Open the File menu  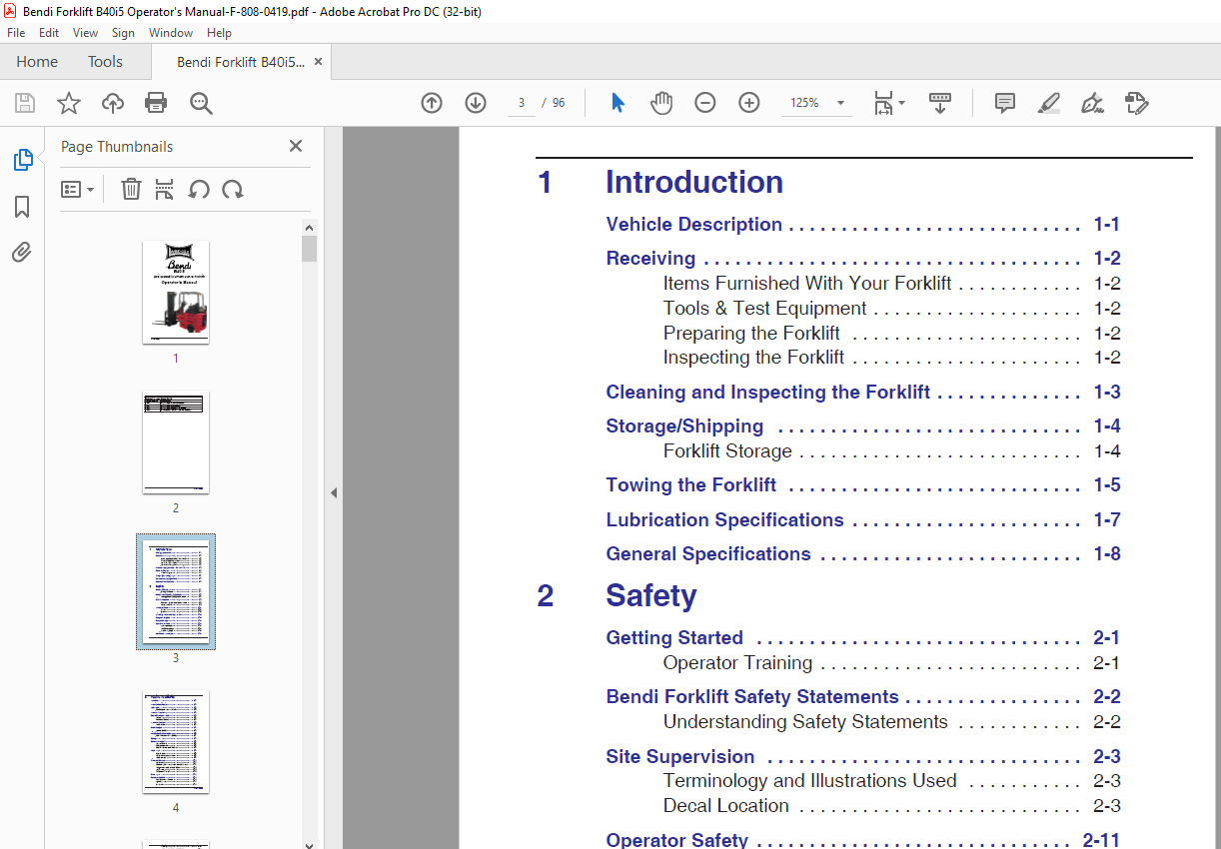click(x=16, y=33)
